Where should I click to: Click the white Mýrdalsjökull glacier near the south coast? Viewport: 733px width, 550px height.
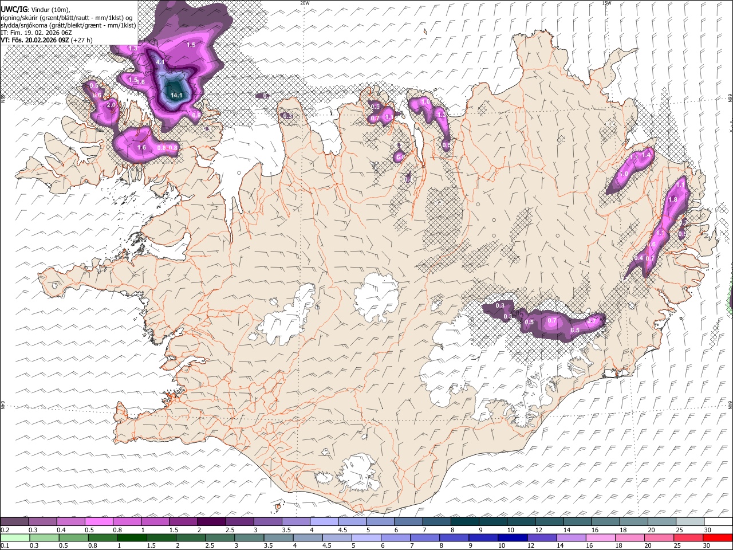(359, 473)
